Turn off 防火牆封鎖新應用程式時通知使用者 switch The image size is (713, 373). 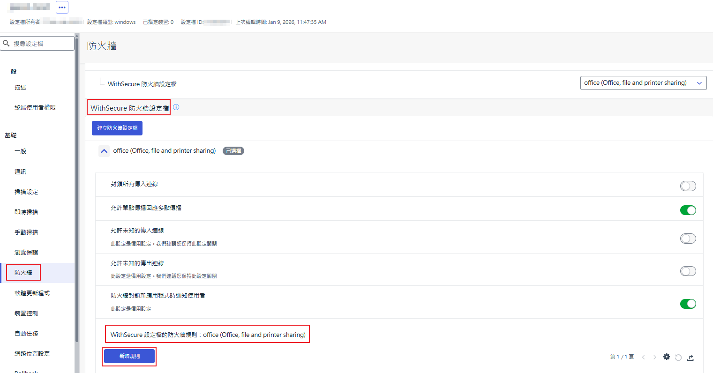pyautogui.click(x=688, y=304)
